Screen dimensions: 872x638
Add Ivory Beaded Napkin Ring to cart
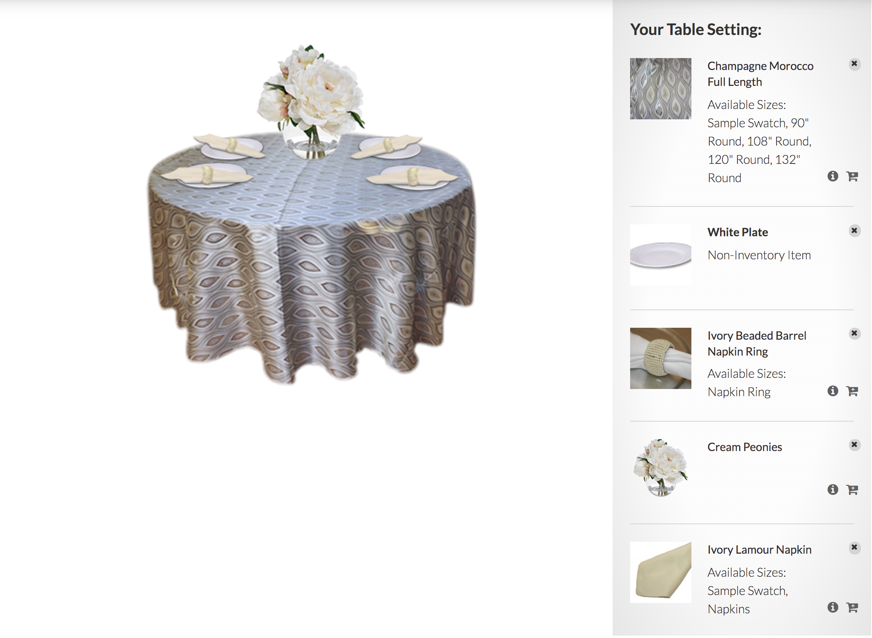[852, 391]
